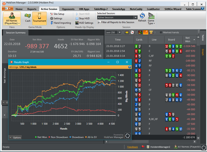Viewport: 207px width, 152px height.
Task: Click All Names (PlayerAlias) in status bar
Action: click(187, 147)
